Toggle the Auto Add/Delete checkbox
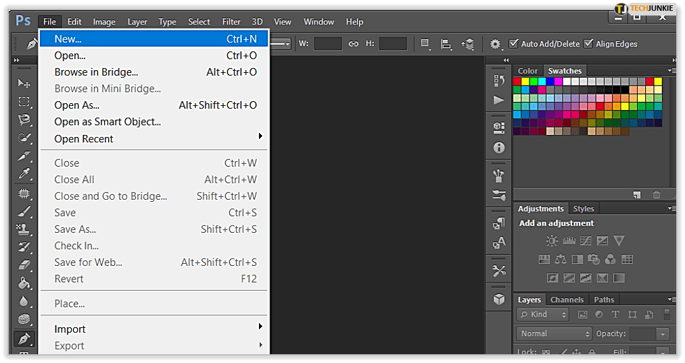 514,44
